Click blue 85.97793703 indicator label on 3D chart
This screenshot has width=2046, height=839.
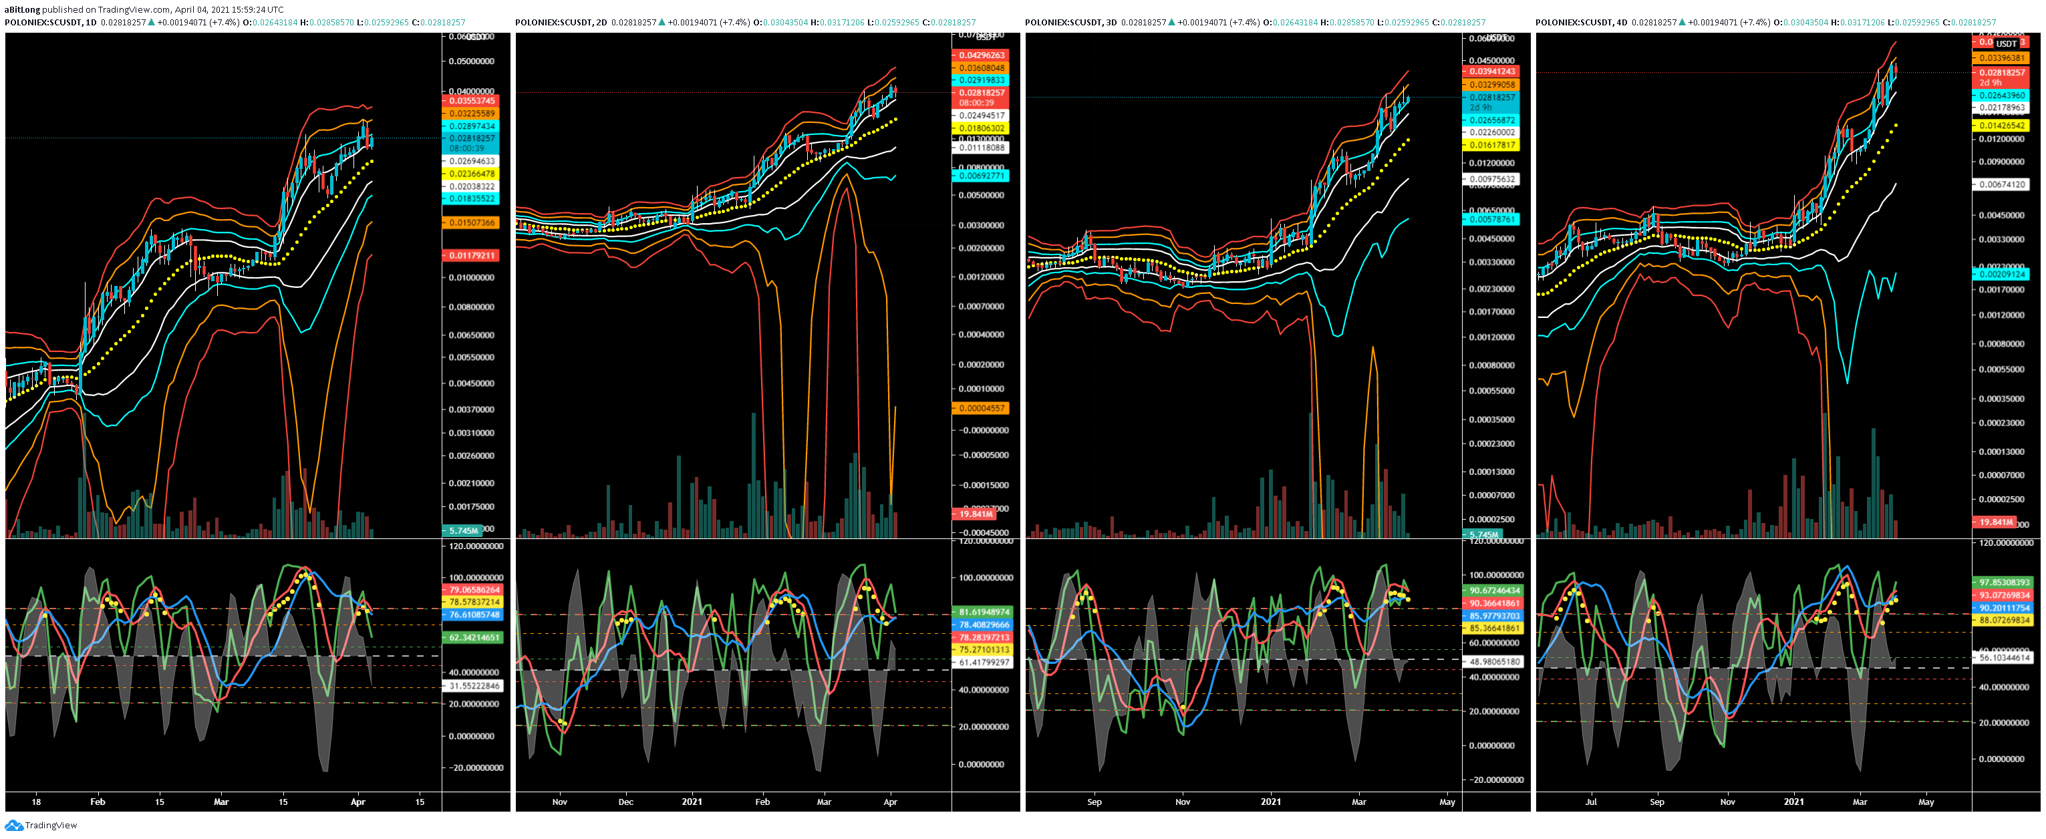[x=1493, y=616]
